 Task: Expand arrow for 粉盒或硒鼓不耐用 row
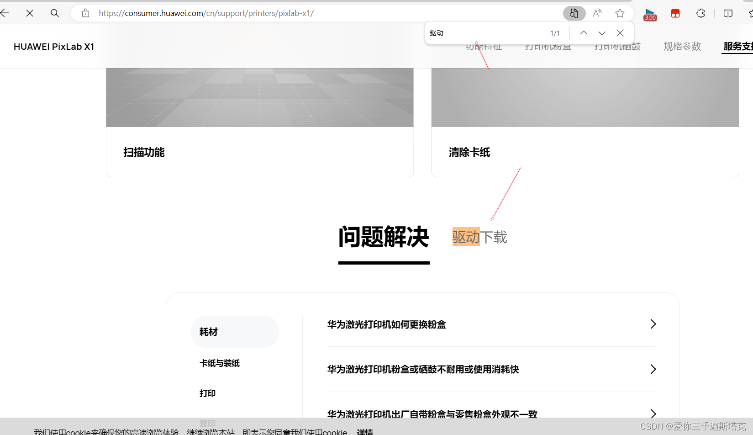653,369
